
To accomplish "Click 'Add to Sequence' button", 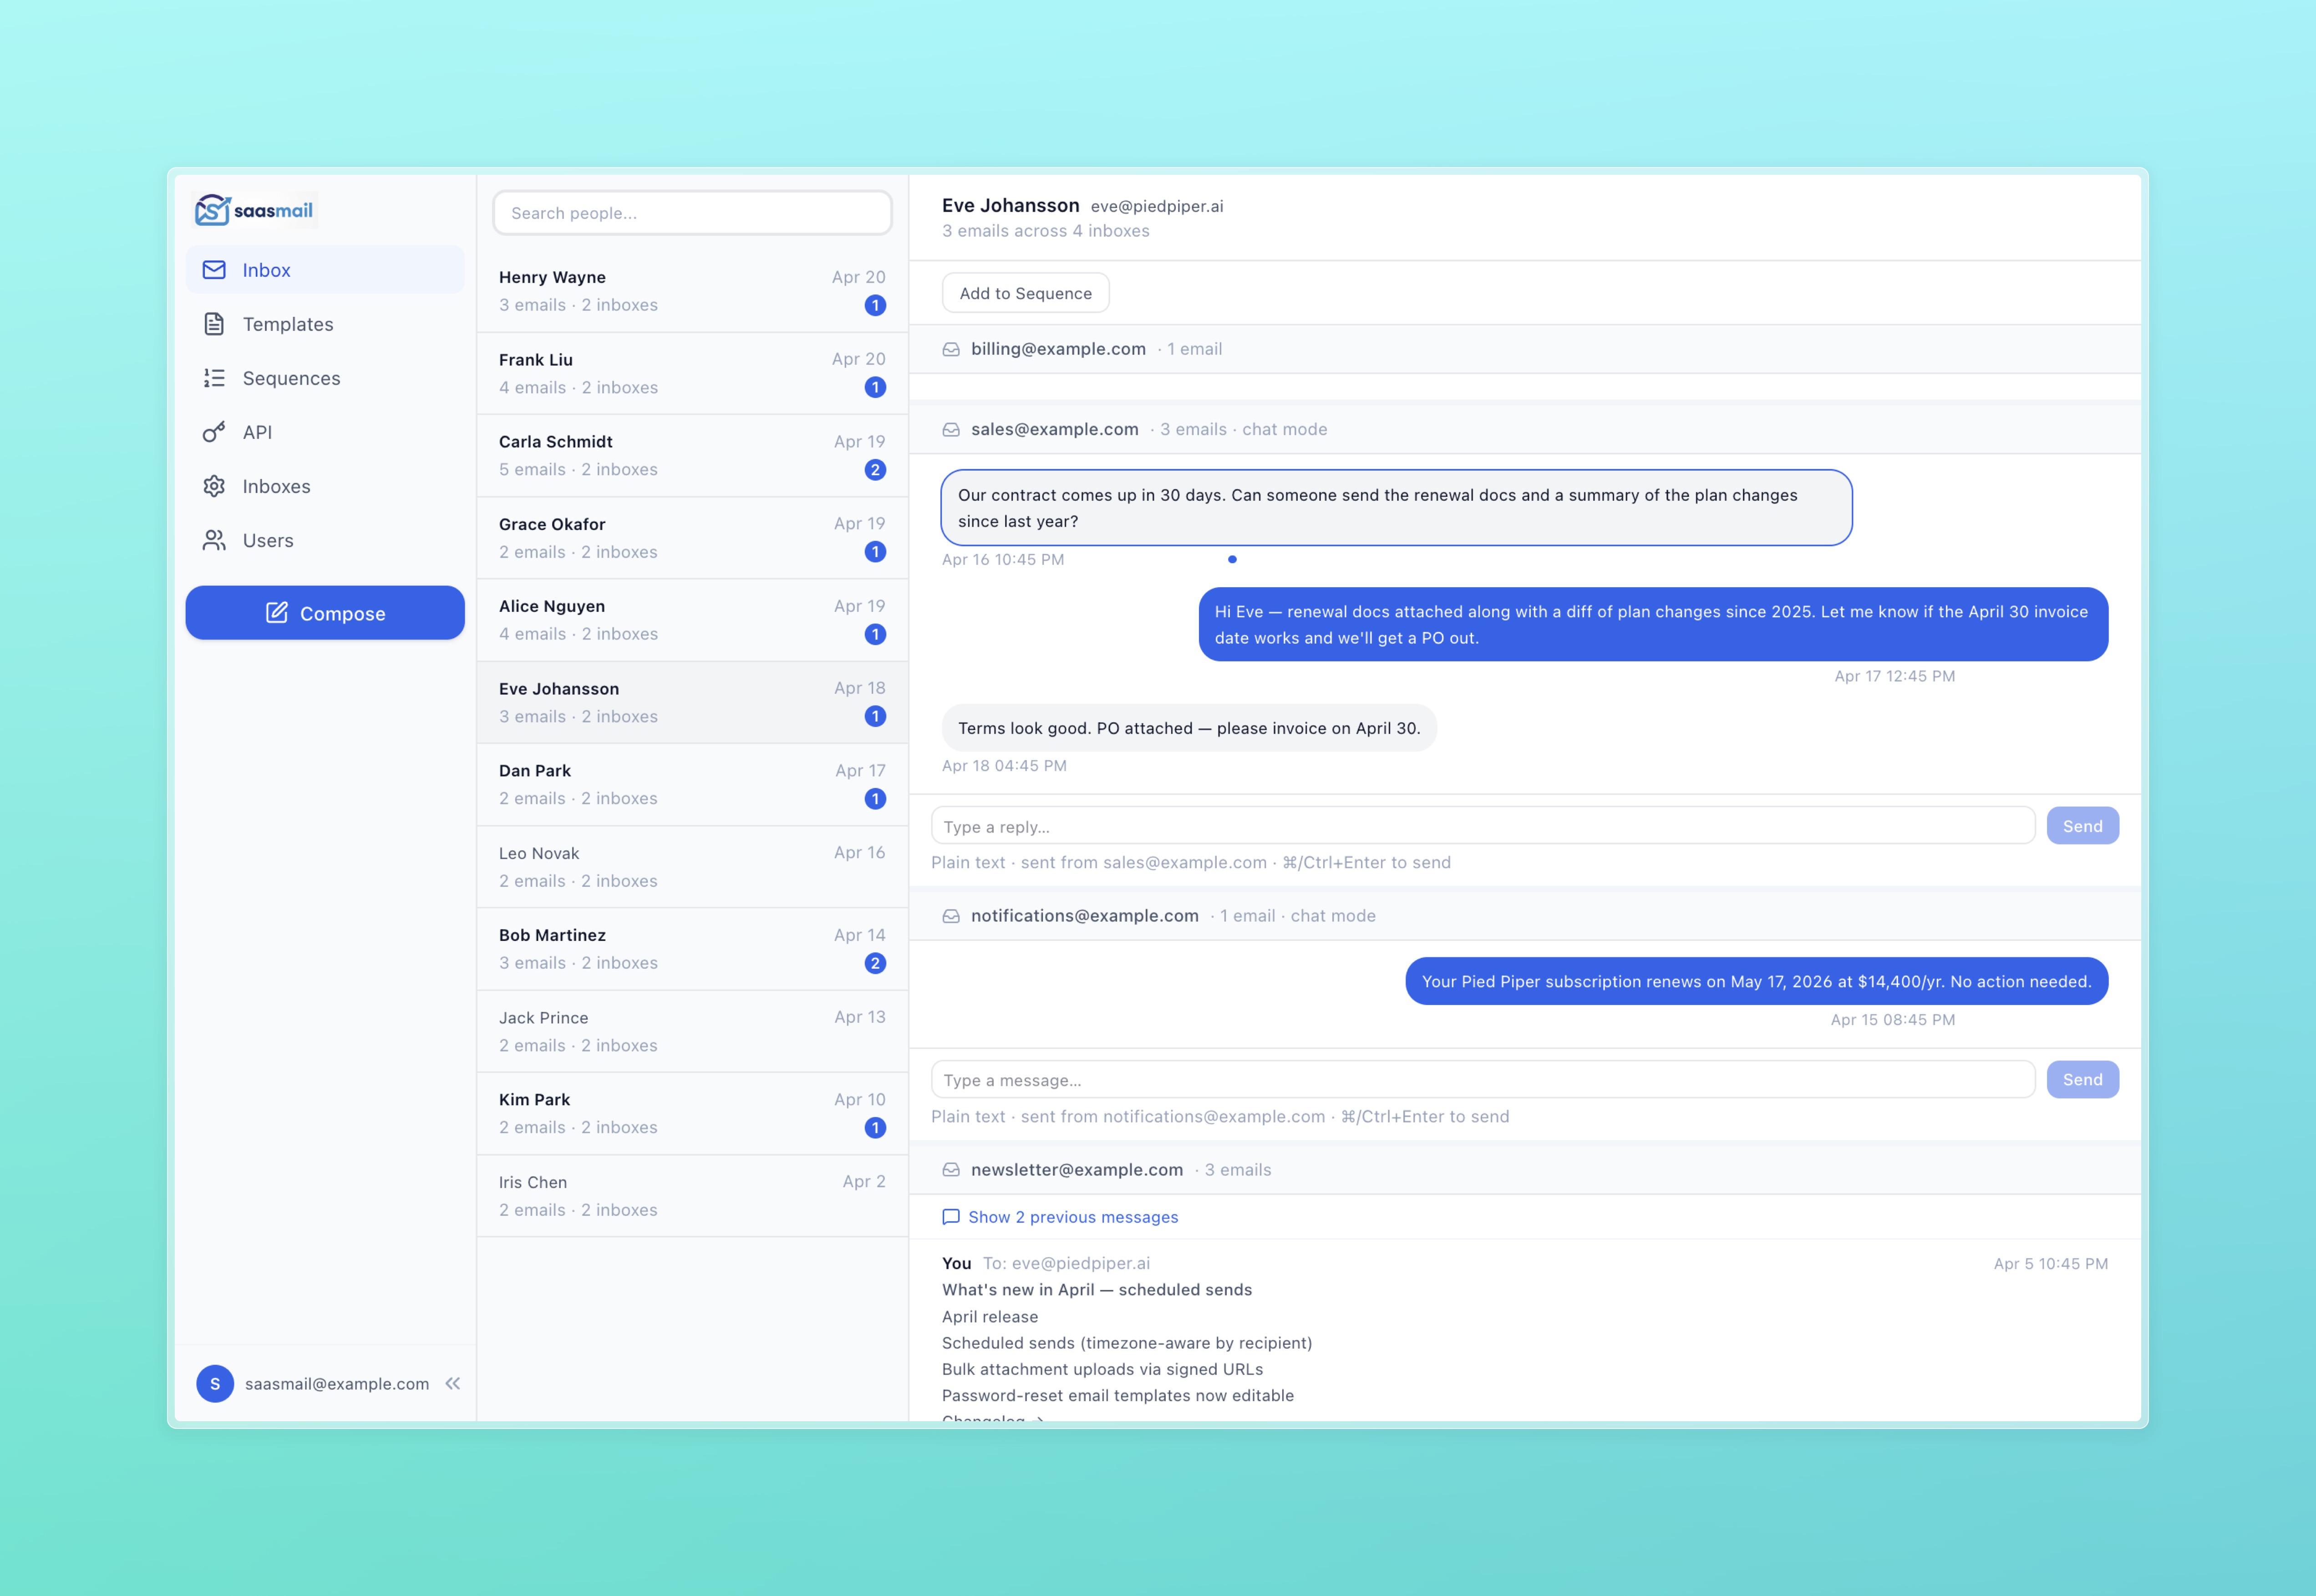I will click(x=1025, y=293).
